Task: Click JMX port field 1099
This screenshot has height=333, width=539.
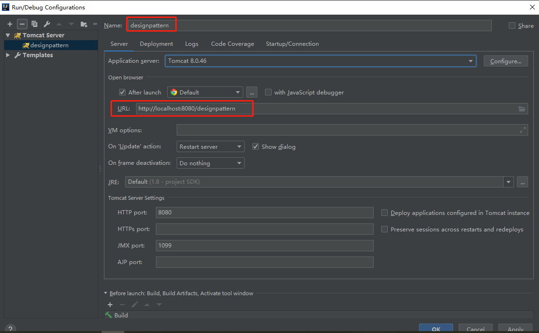Action: 265,245
